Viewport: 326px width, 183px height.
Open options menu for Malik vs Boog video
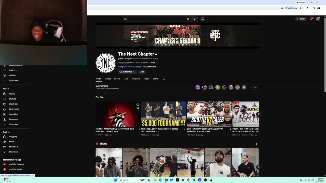tap(139, 129)
